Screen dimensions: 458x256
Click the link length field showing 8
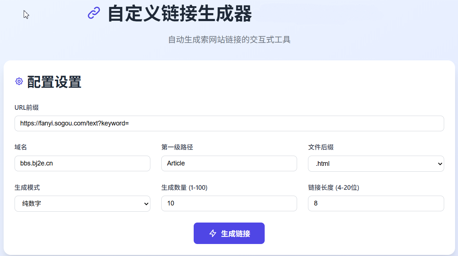click(x=376, y=203)
